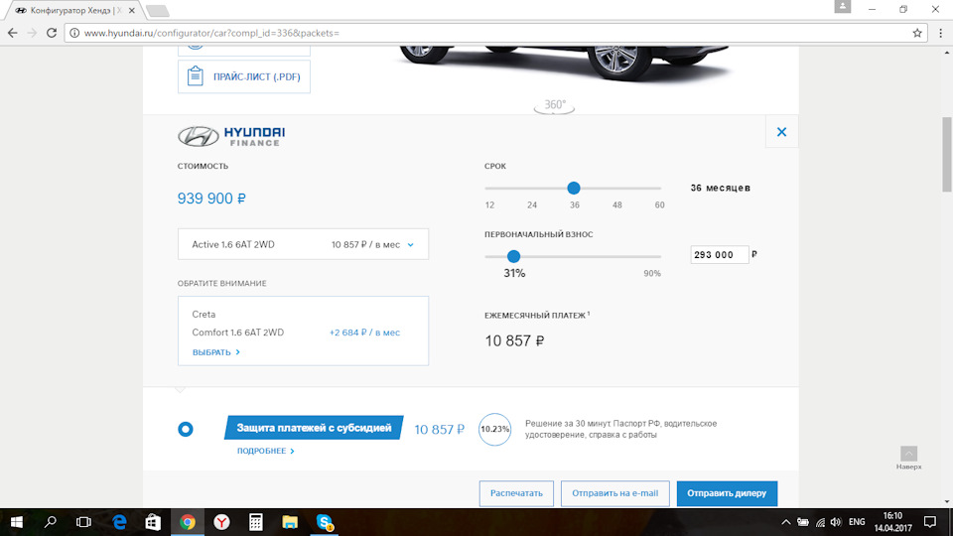Go back in browser history
953x536 pixels.
click(x=12, y=33)
